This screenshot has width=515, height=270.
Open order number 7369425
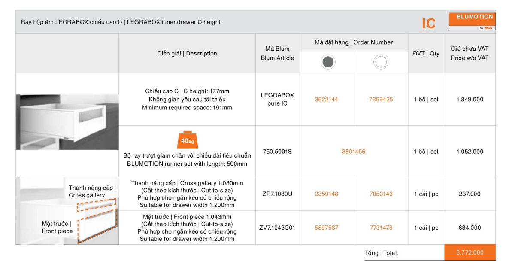pos(381,100)
